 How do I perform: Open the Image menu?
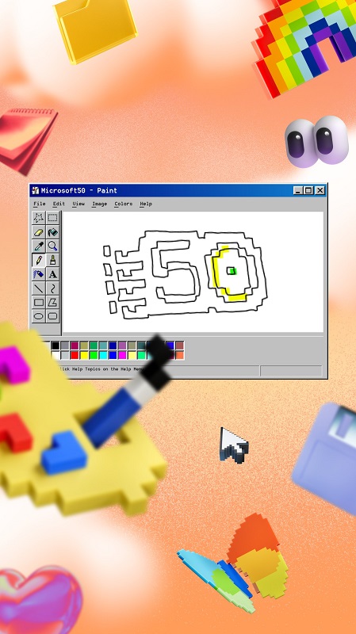pos(99,204)
